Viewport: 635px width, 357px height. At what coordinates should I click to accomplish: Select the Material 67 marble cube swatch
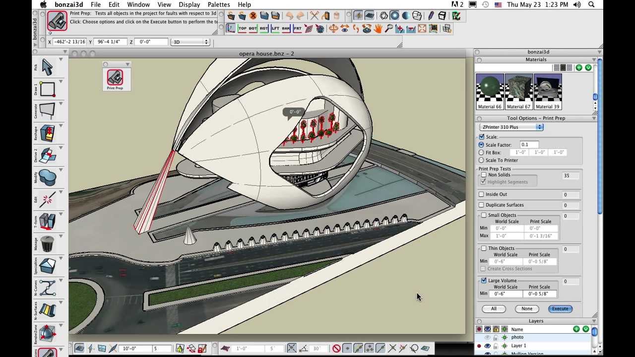pos(518,91)
